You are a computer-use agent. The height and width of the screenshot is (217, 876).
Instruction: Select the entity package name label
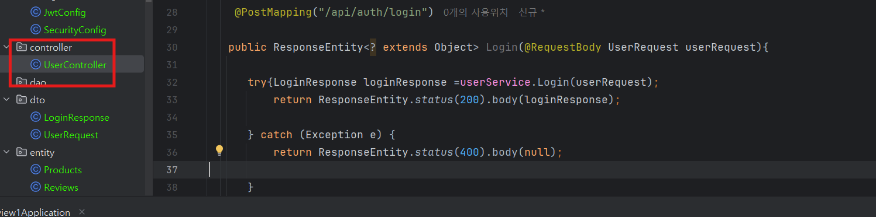(42, 152)
